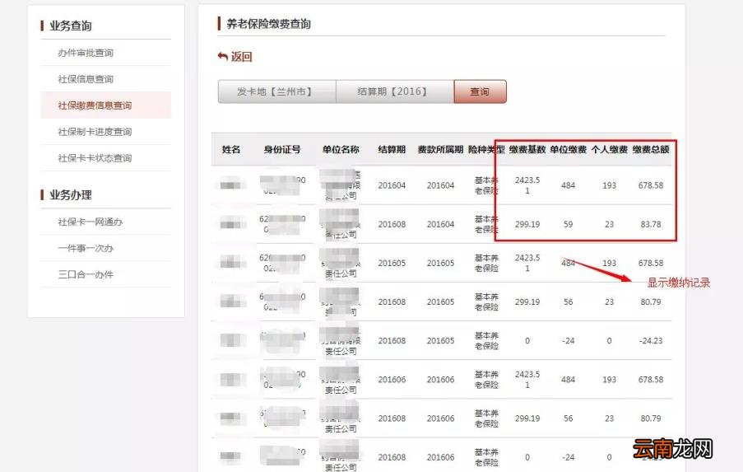Click 80.79 total in 201605 row

pos(651,301)
